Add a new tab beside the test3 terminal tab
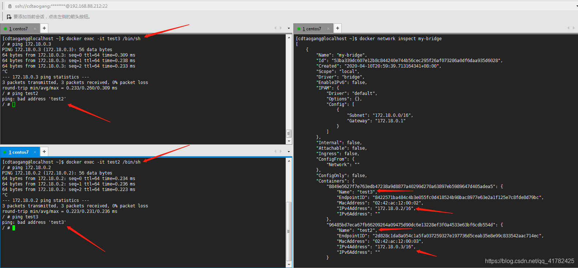 click(x=44, y=28)
